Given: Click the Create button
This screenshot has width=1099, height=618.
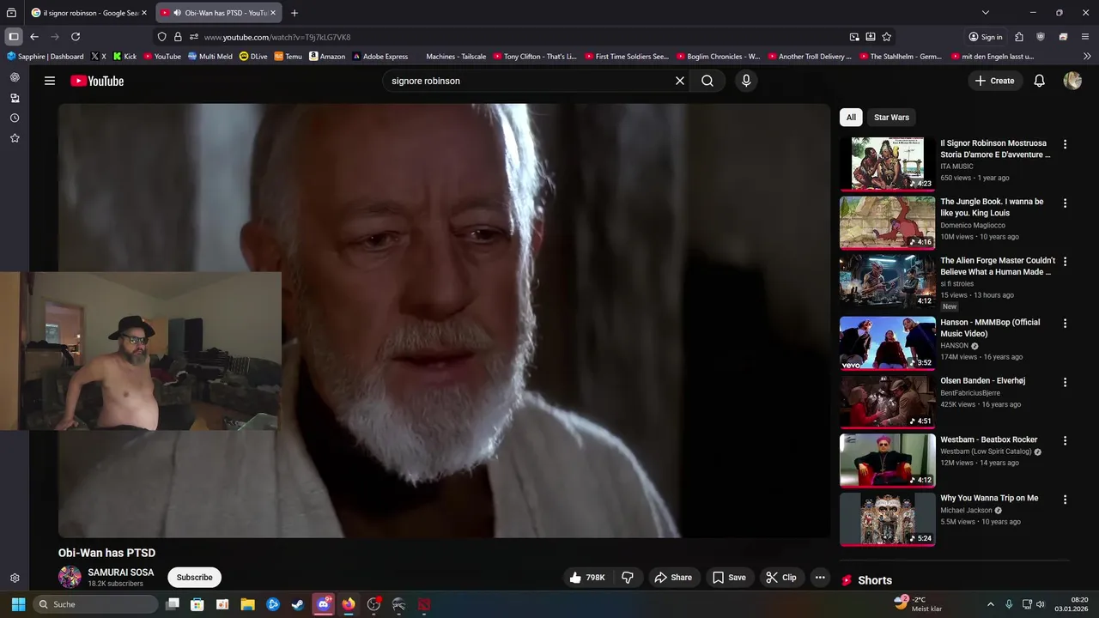Looking at the screenshot, I should coord(994,81).
